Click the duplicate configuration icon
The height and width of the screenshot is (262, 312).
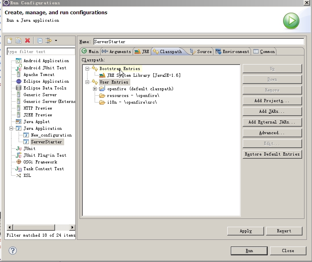point(18,40)
